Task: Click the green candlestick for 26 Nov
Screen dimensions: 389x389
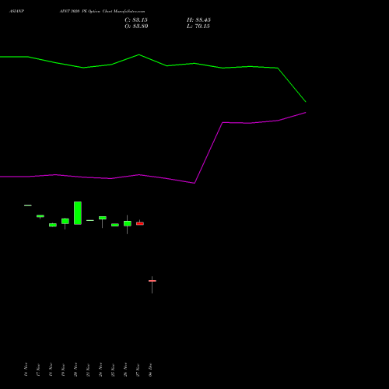Action: [128, 223]
